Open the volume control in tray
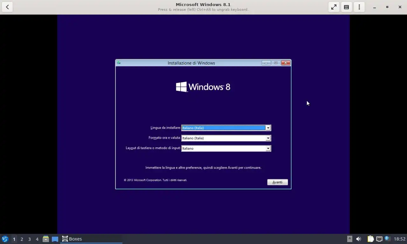 tap(359, 239)
